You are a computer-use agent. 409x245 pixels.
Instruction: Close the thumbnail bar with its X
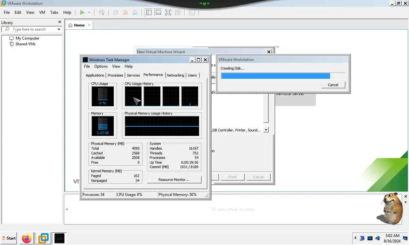pyautogui.click(x=406, y=197)
